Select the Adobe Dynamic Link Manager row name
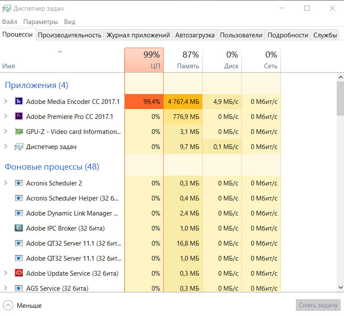 72,213
